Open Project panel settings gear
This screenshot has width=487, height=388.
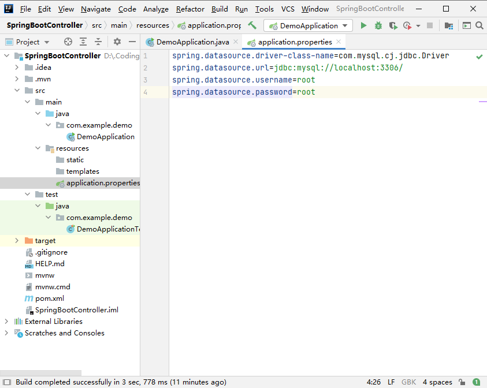tap(117, 42)
